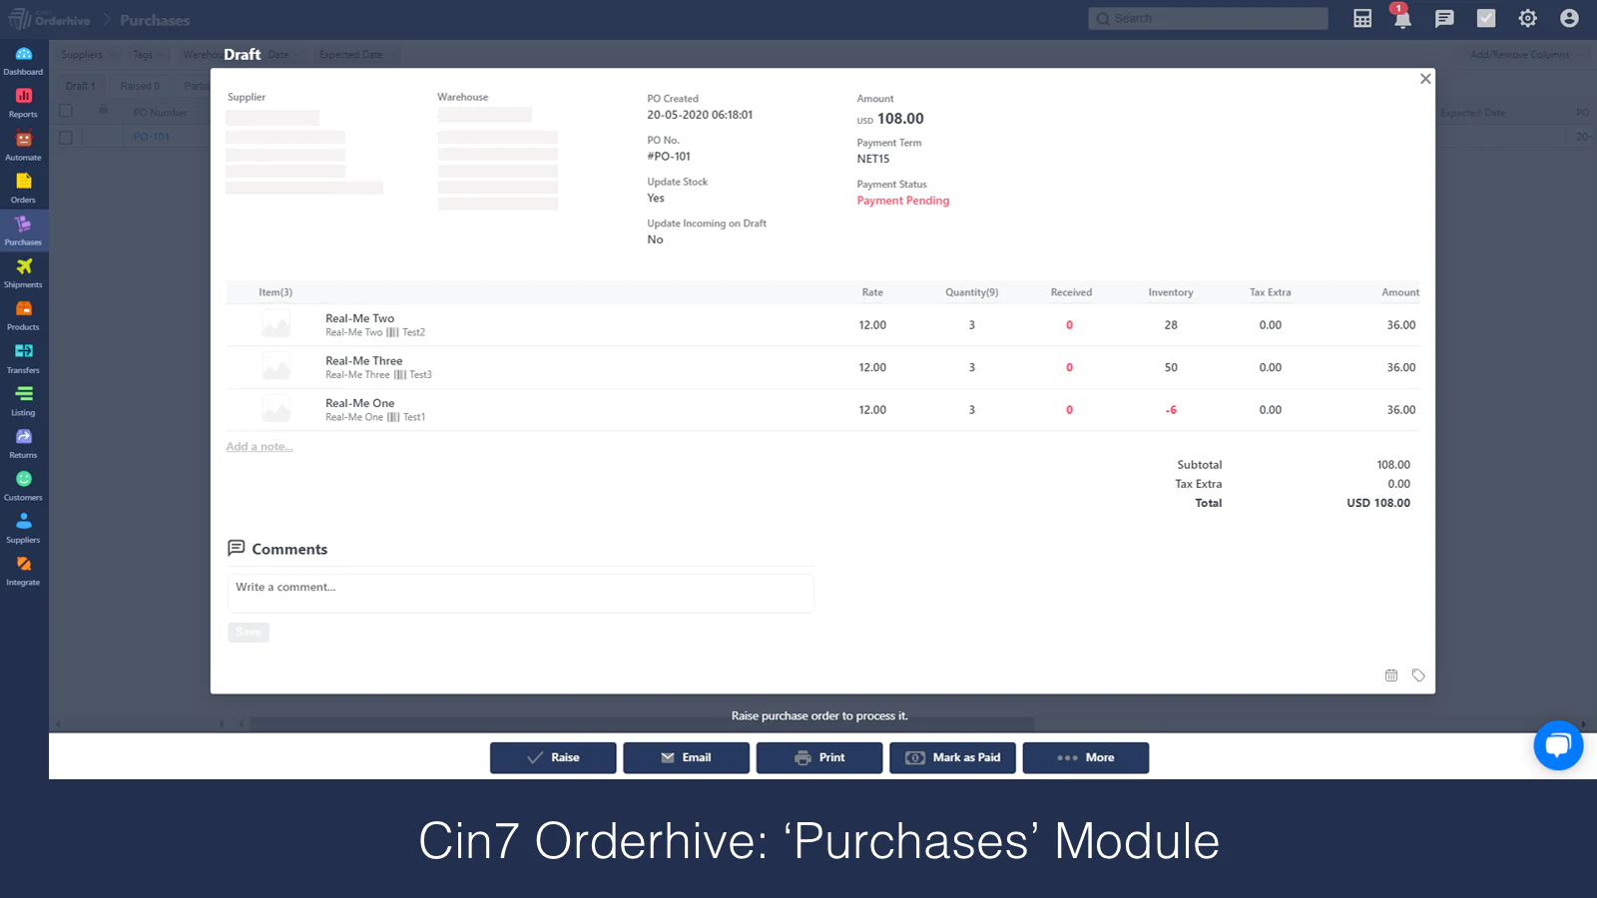Click the Real-Me One item name
This screenshot has width=1597, height=898.
359,403
